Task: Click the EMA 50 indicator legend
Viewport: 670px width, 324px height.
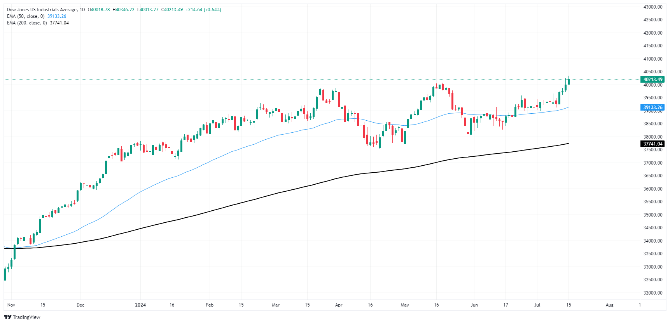Action: tap(26, 16)
